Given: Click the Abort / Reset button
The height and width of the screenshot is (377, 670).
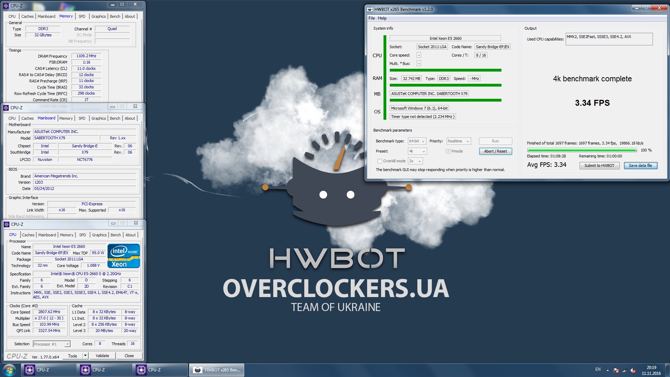Looking at the screenshot, I should click(496, 151).
